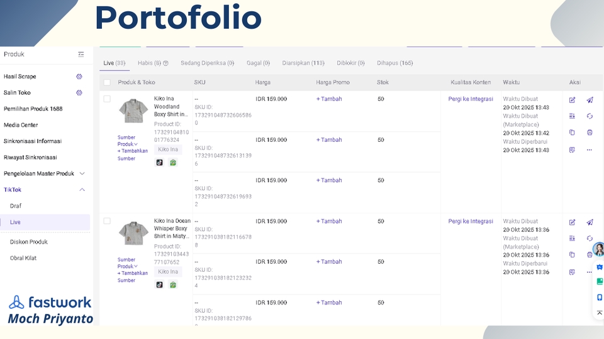604x339 pixels.
Task: Edit the Woodland Boxy Shirt product
Action: pyautogui.click(x=572, y=100)
